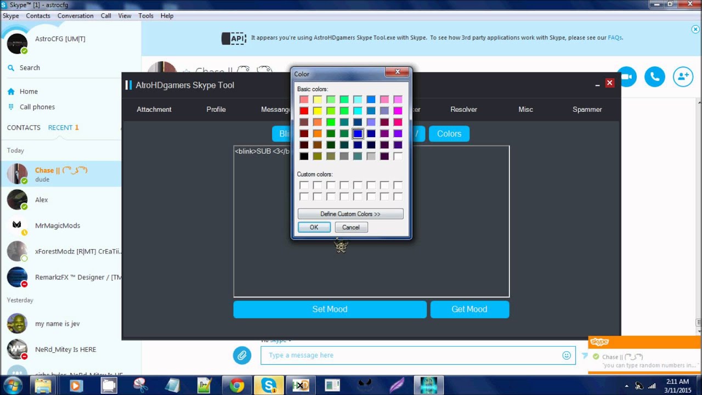Open the Contacts menu
The height and width of the screenshot is (395, 702).
[38, 16]
